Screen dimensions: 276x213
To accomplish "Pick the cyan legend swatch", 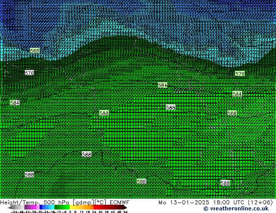I will coord(53,207).
